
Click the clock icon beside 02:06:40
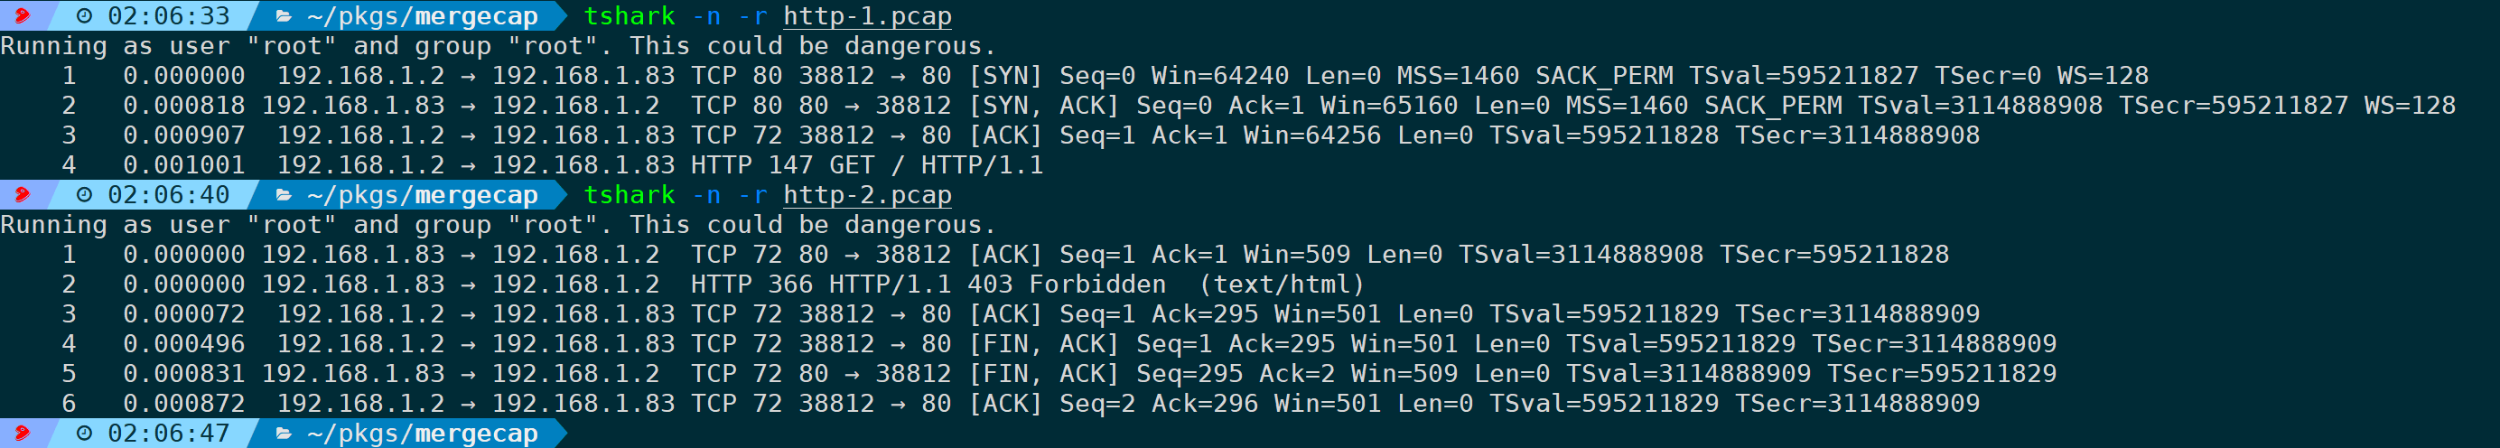(x=86, y=195)
